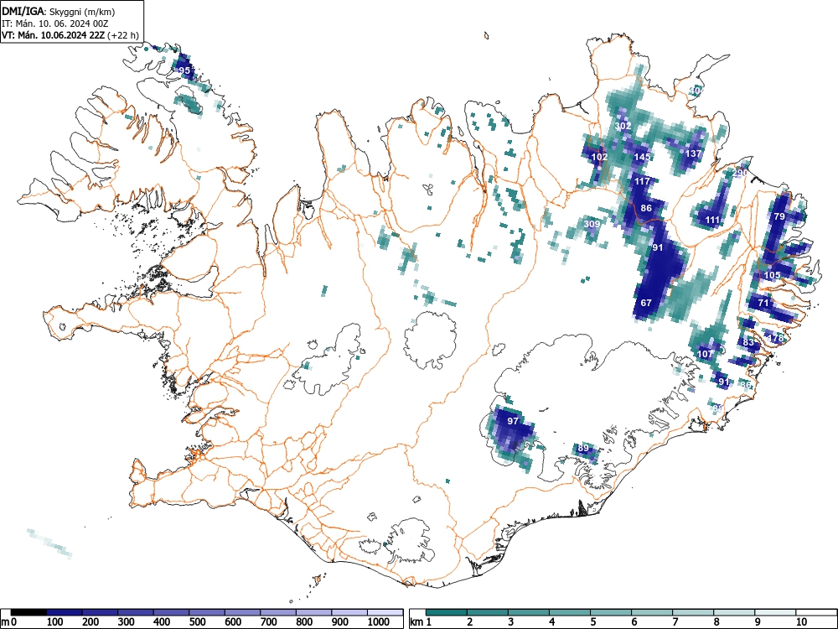Viewport: 838px width, 629px height.
Task: Select the VT: Mán. 10.06.2024 22Z (+22 h) line
Action: 70,35
